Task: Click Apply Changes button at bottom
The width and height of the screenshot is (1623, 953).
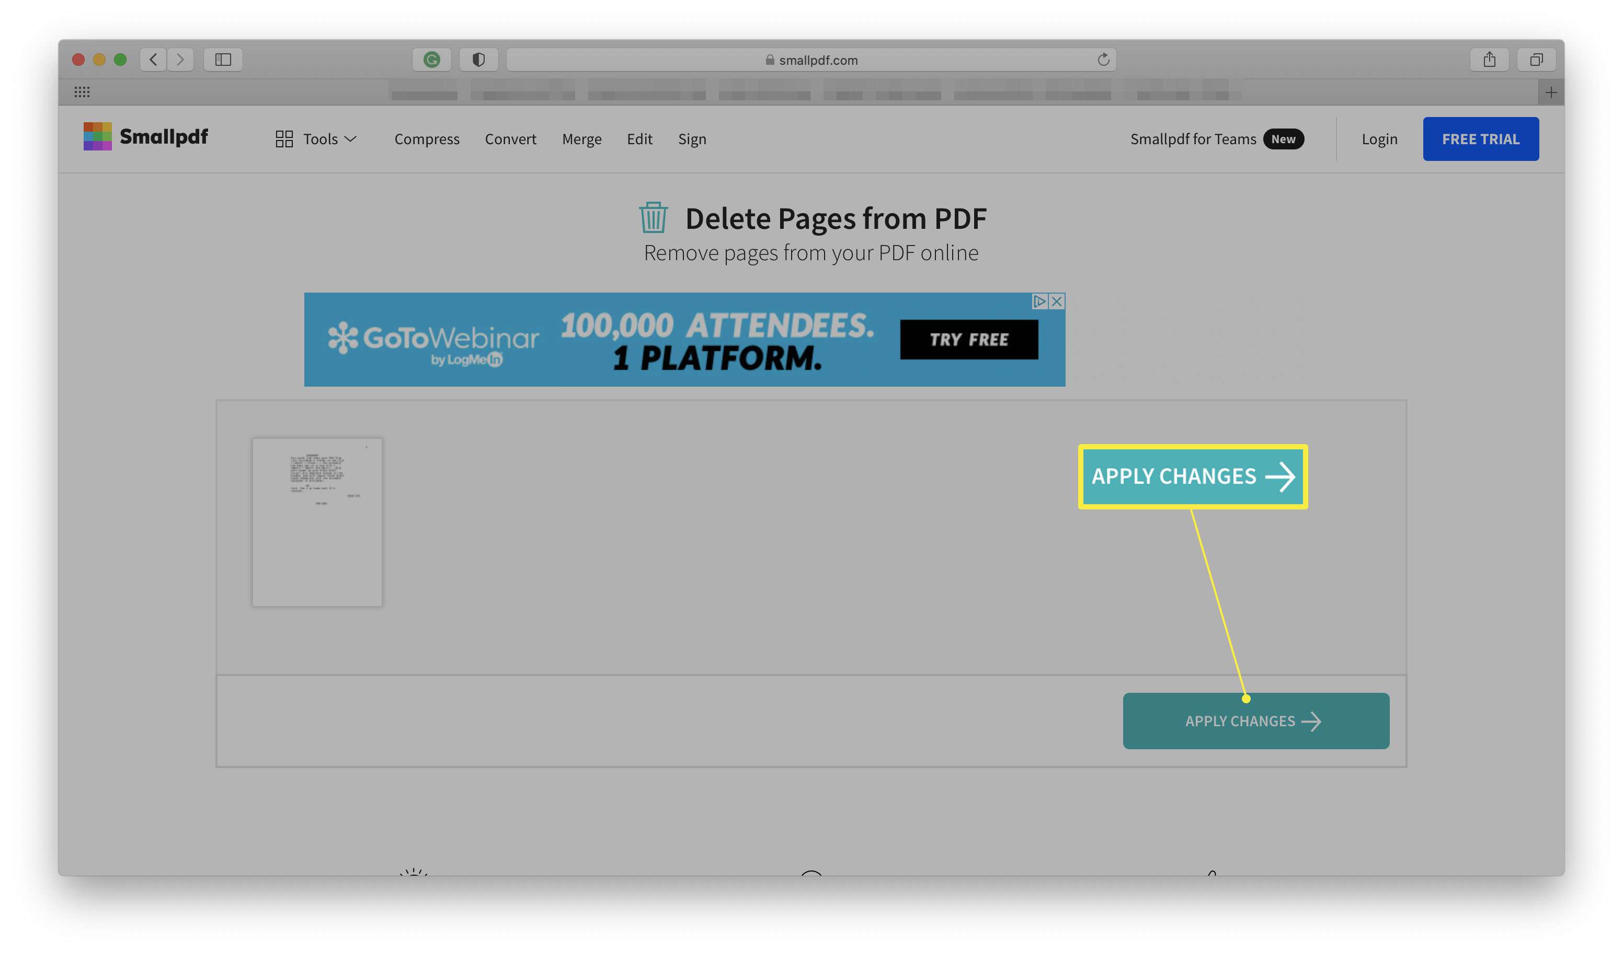Action: click(x=1254, y=720)
